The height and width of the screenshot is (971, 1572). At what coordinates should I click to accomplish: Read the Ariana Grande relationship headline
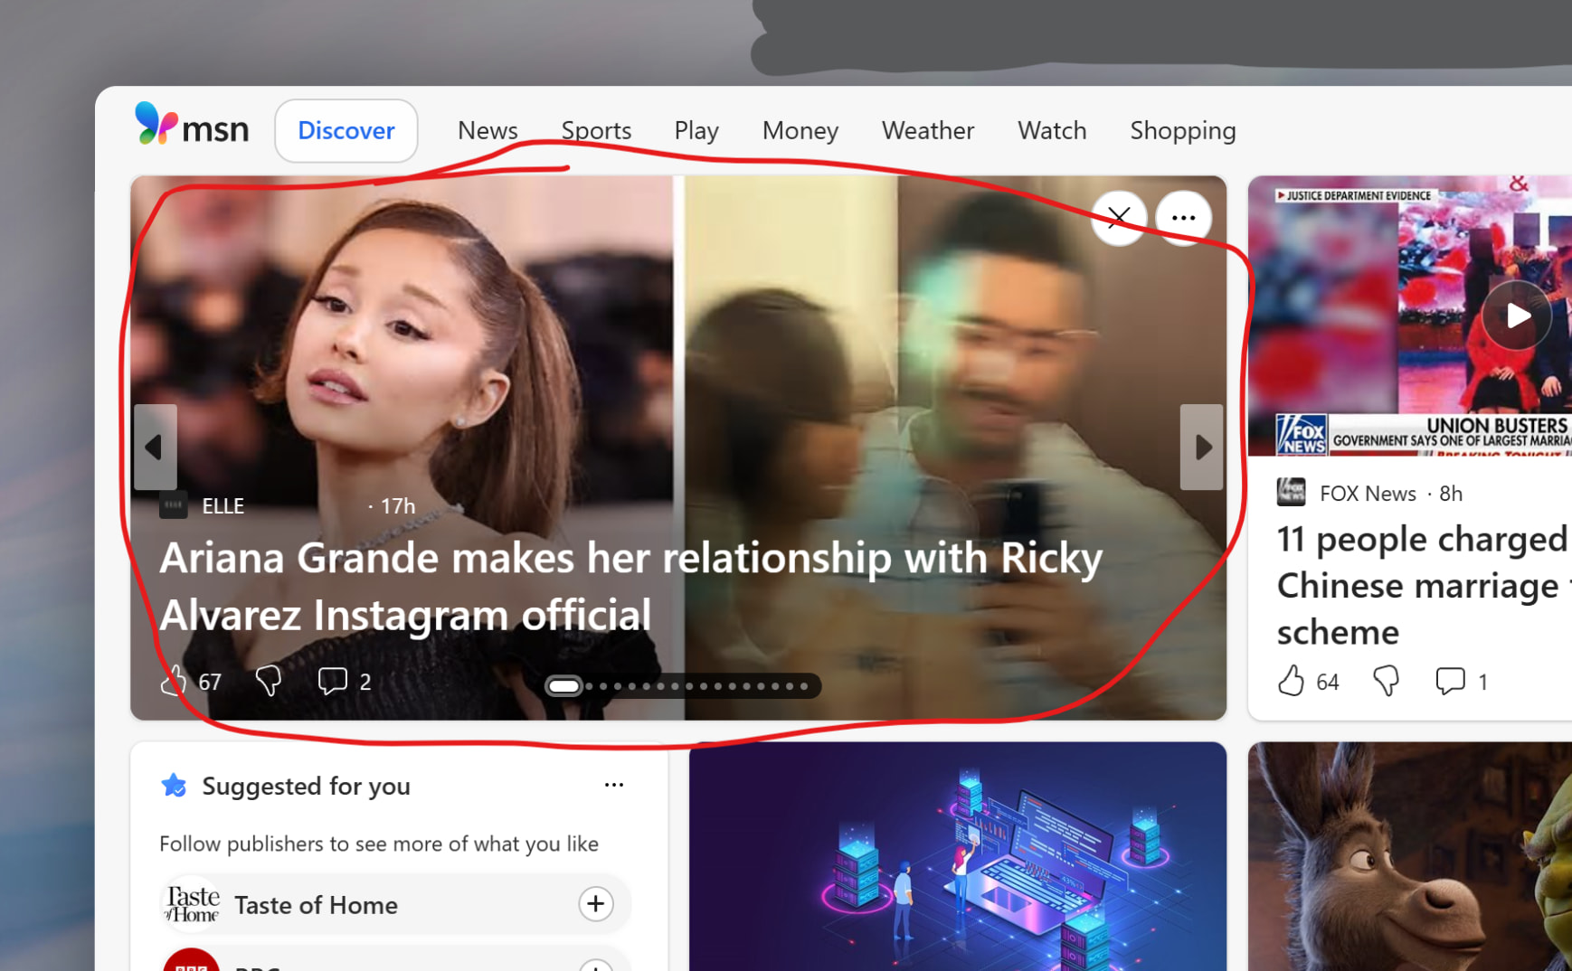[x=631, y=586]
